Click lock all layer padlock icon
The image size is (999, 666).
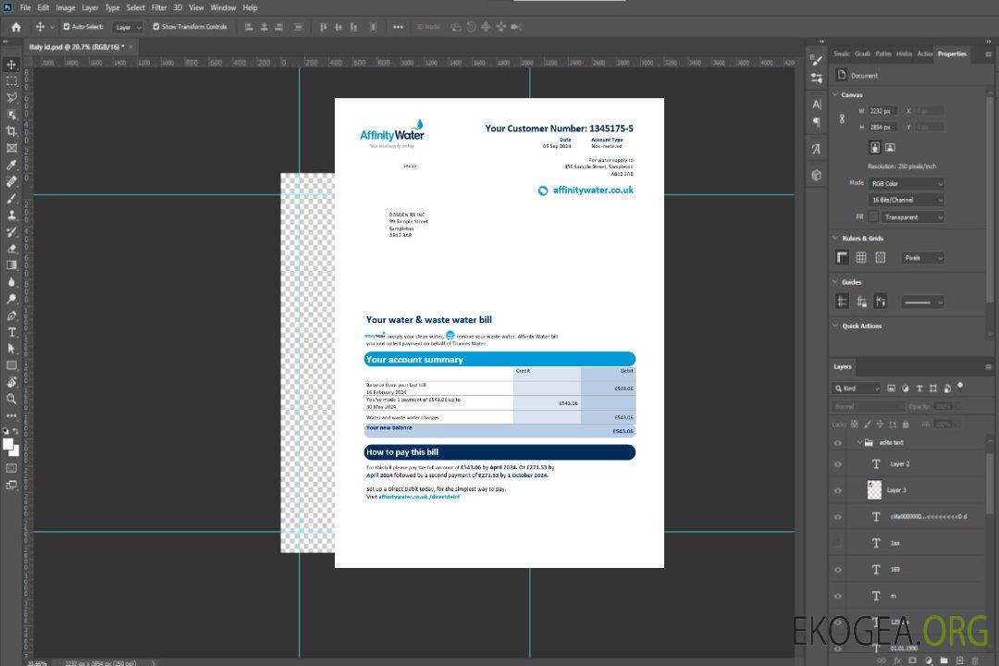[x=906, y=425]
